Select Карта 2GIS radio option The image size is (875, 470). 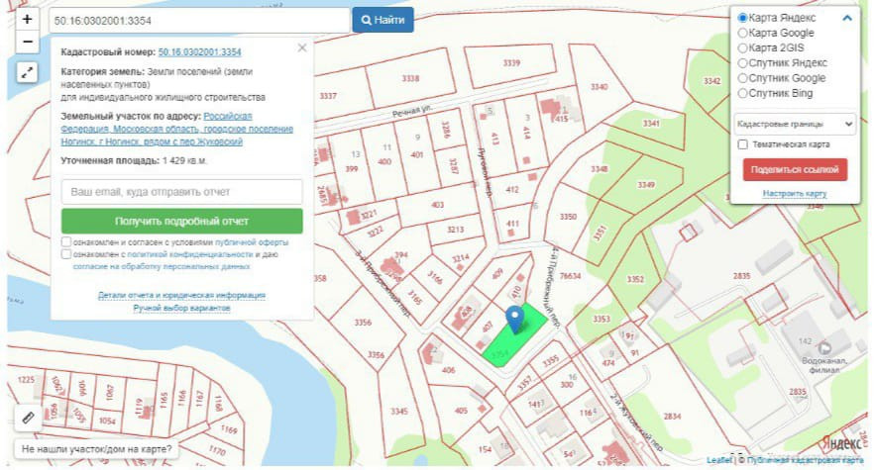(743, 47)
